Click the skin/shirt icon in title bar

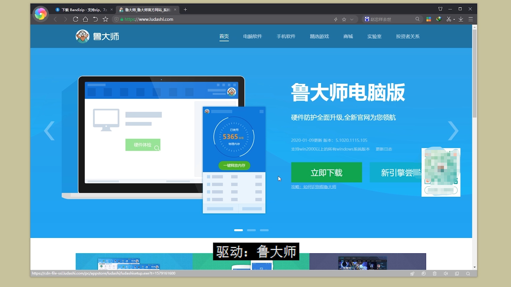(x=440, y=9)
